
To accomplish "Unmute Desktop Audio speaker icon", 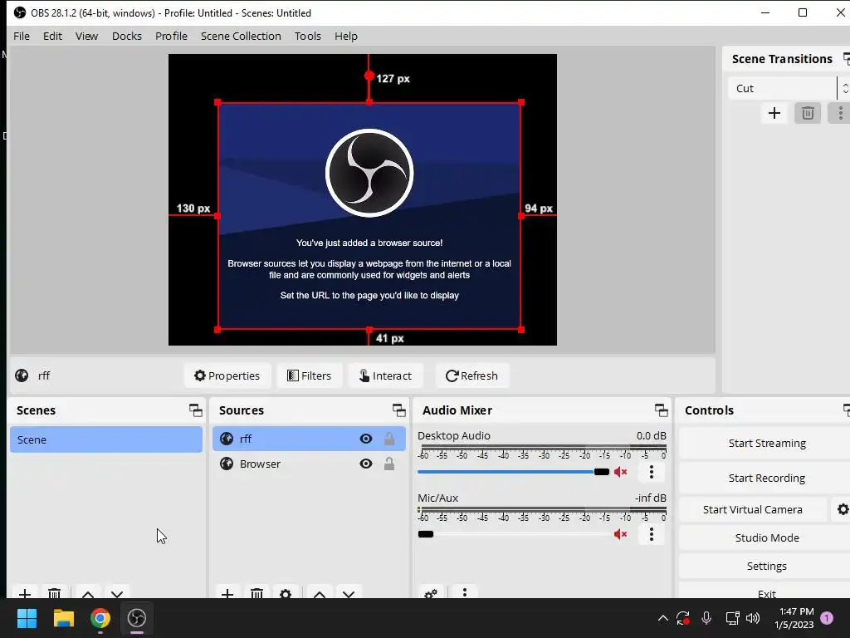I will pyautogui.click(x=620, y=472).
